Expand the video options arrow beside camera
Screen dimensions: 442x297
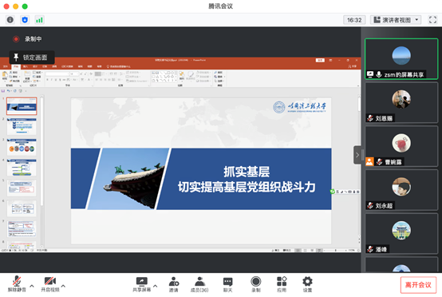click(63, 286)
